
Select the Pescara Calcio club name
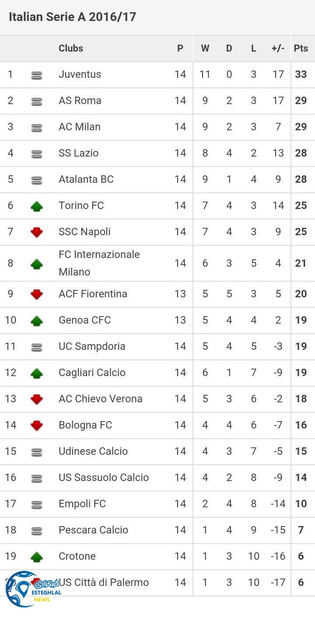coord(93,530)
